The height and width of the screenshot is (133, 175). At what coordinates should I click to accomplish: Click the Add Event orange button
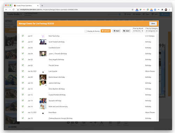(106, 31)
